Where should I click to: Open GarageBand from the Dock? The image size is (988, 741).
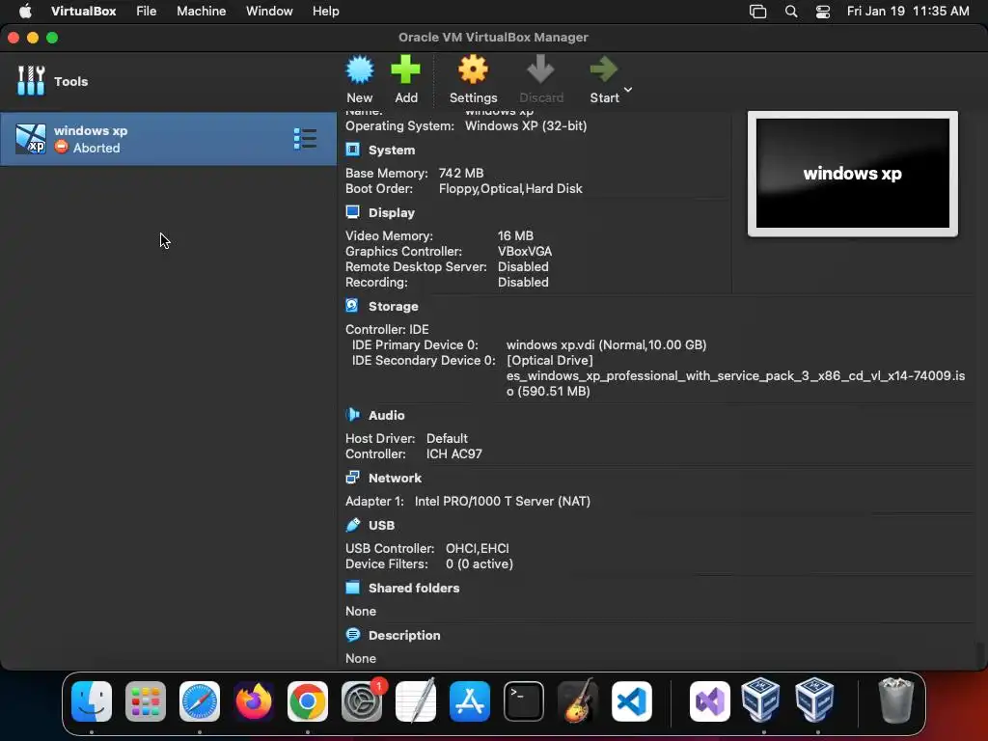(578, 701)
